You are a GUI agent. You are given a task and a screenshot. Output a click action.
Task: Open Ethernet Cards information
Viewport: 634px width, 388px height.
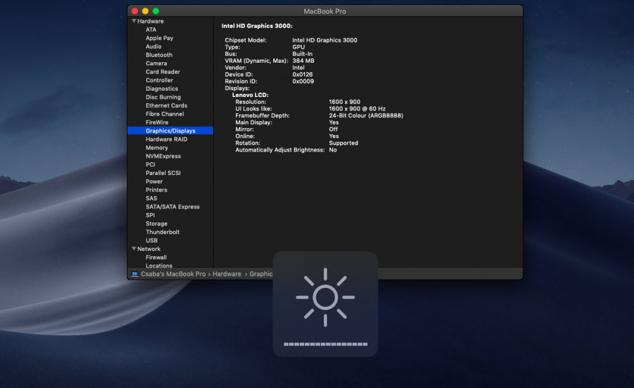pos(167,105)
